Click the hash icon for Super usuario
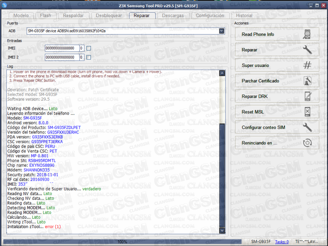 [x=307, y=65]
